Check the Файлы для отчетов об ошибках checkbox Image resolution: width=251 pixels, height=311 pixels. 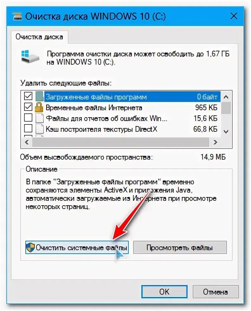tap(28, 117)
